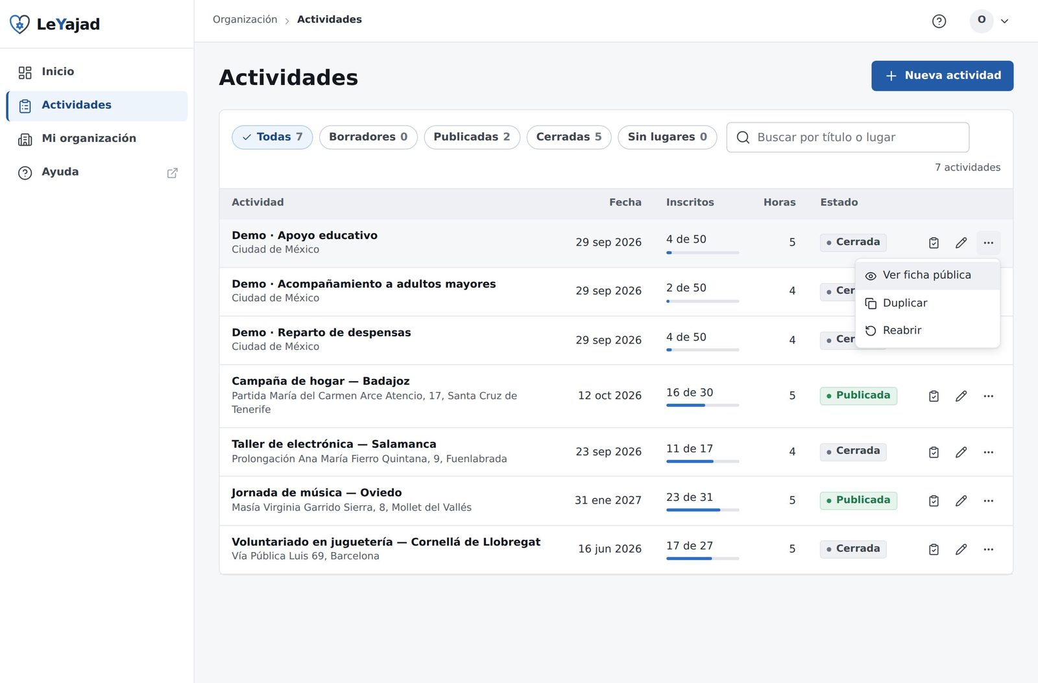Open clipboard icon for Demo · Apoyo educativo
The height and width of the screenshot is (683, 1038).
934,242
